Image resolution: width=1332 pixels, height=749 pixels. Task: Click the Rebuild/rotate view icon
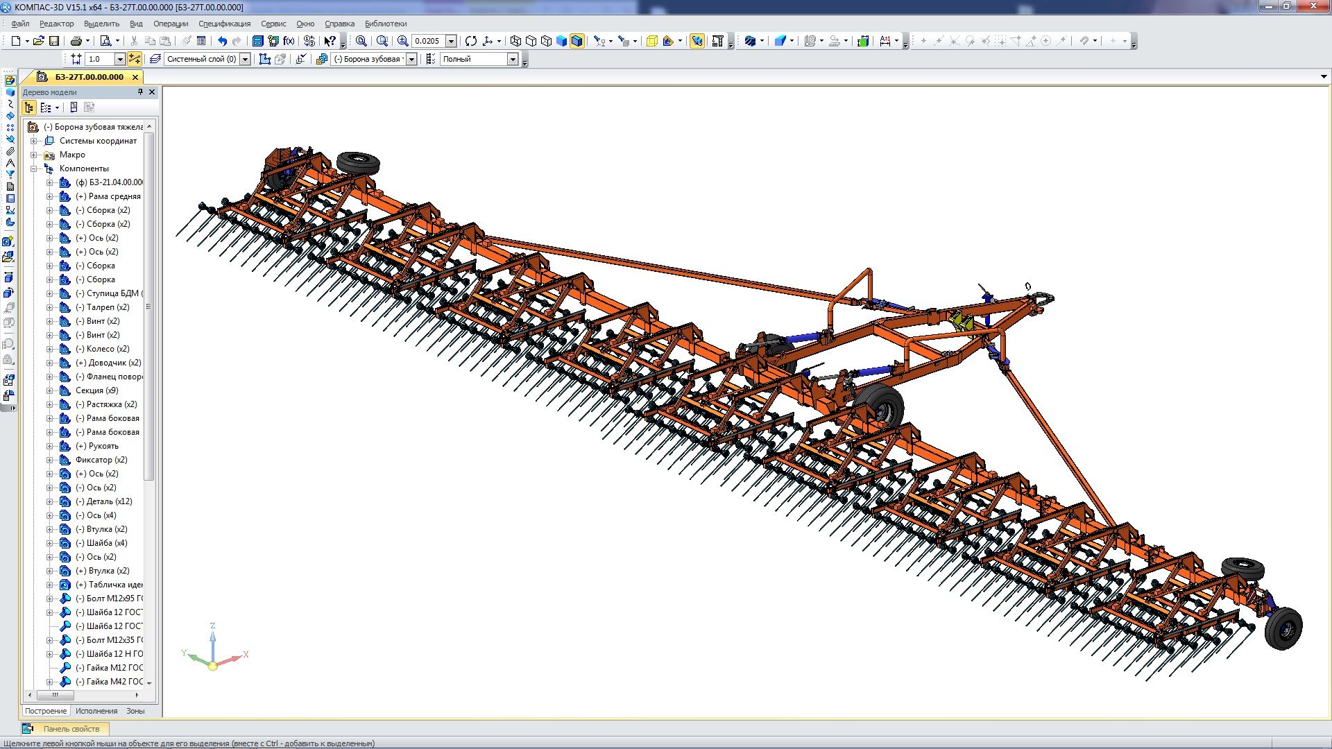pos(471,41)
